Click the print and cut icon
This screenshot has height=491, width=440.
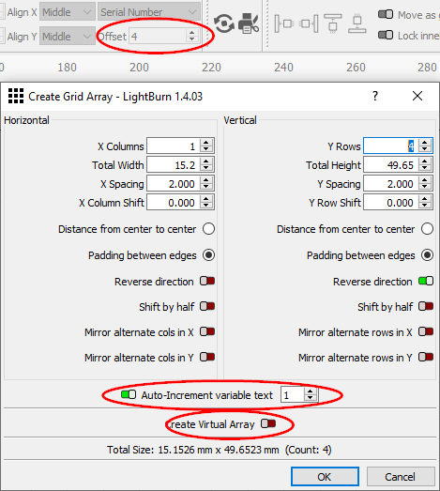249,23
